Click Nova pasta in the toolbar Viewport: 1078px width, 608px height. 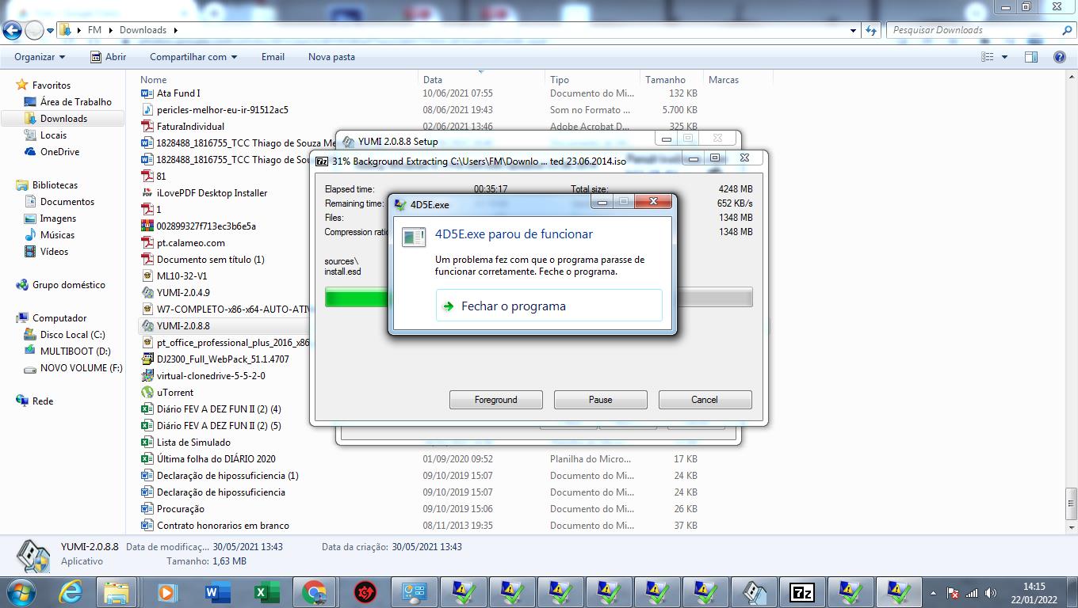(331, 57)
